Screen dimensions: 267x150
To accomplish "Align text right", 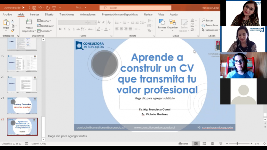I will point(126,29).
